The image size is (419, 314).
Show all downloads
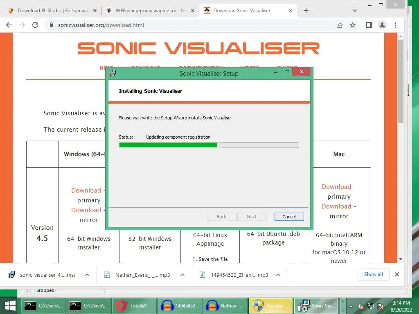(373, 274)
